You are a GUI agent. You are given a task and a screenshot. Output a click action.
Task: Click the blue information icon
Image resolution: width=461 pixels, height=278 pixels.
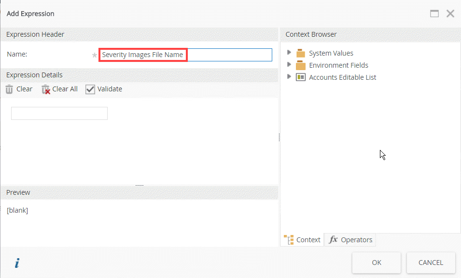coord(17,263)
